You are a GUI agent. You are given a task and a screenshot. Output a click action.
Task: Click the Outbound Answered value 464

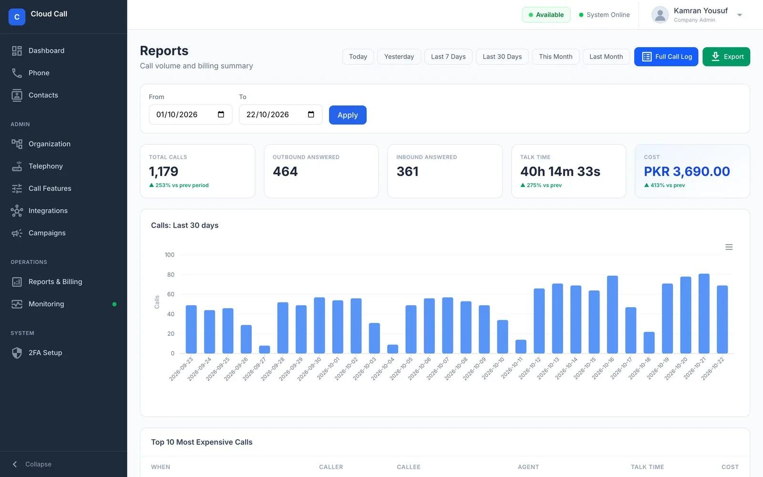285,171
